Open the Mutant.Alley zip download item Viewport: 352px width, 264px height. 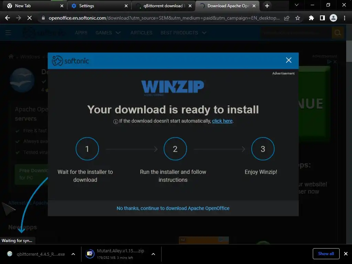point(115,254)
